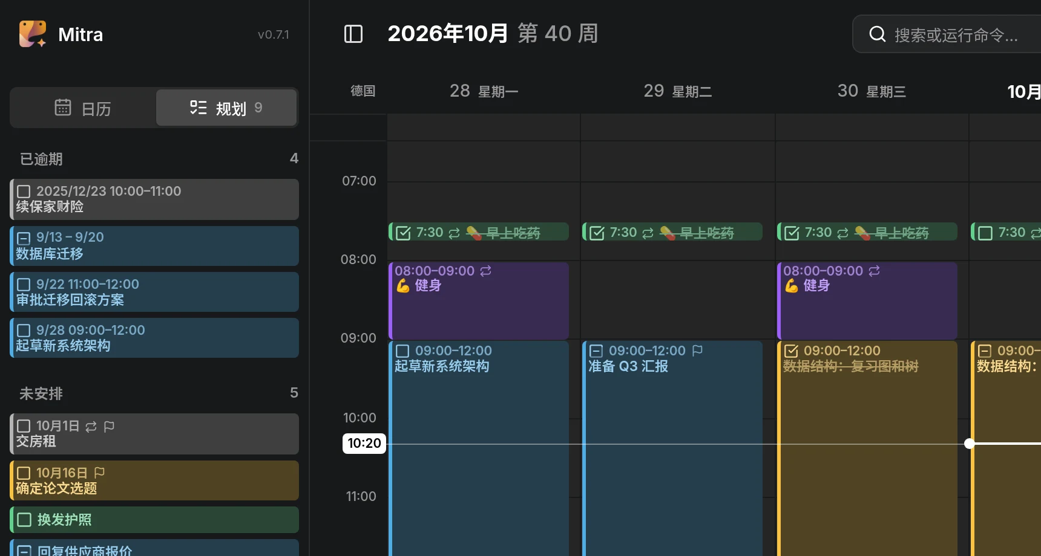Toggle the 数据库迁移 task checkbox
This screenshot has height=556, width=1041.
(x=24, y=238)
